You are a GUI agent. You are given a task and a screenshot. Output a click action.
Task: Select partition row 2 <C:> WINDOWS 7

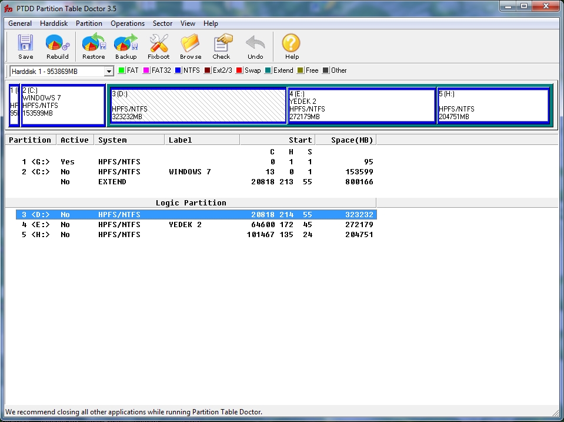[196, 172]
